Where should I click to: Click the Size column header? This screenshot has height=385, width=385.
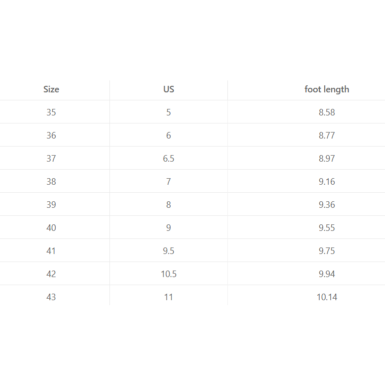[x=51, y=89]
